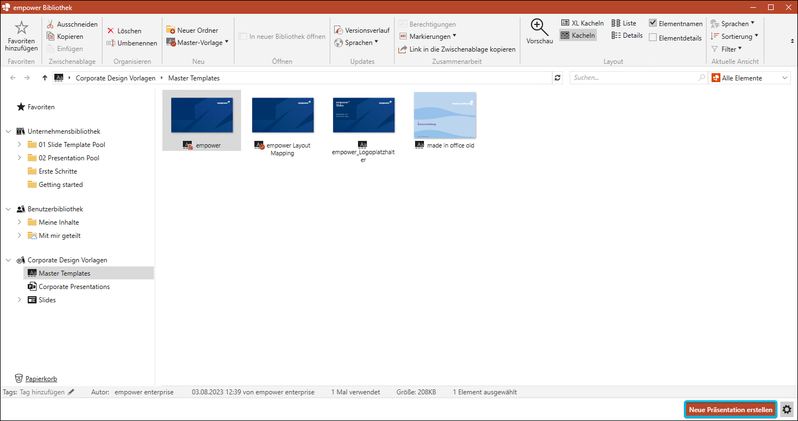Click Master Templates in breadcrumb path
Image resolution: width=798 pixels, height=421 pixels.
[x=194, y=78]
